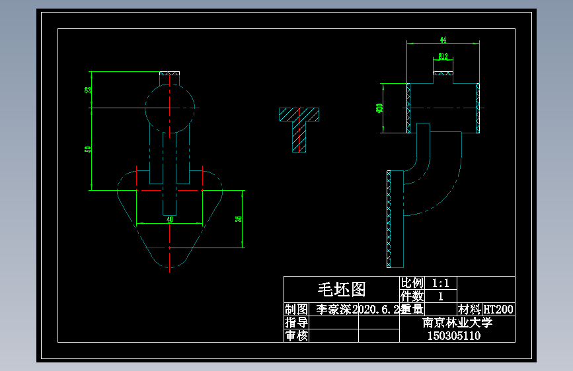Click the 40 horizontal dimension text

pyautogui.click(x=170, y=219)
